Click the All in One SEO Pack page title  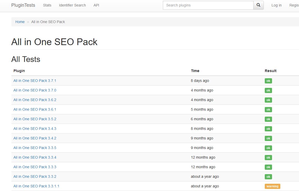54,42
